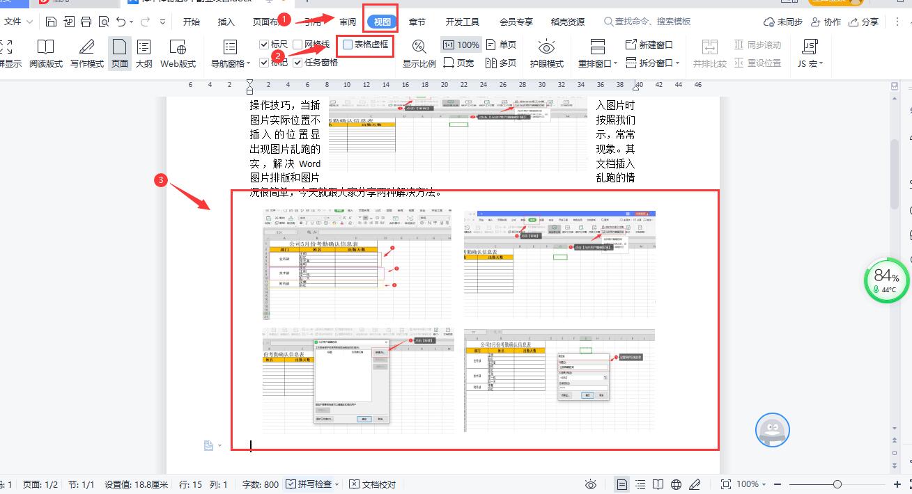Screen dimensions: 912x494
Task: Toggle the 任务窗格 task pane checkbox
Action: [x=297, y=63]
